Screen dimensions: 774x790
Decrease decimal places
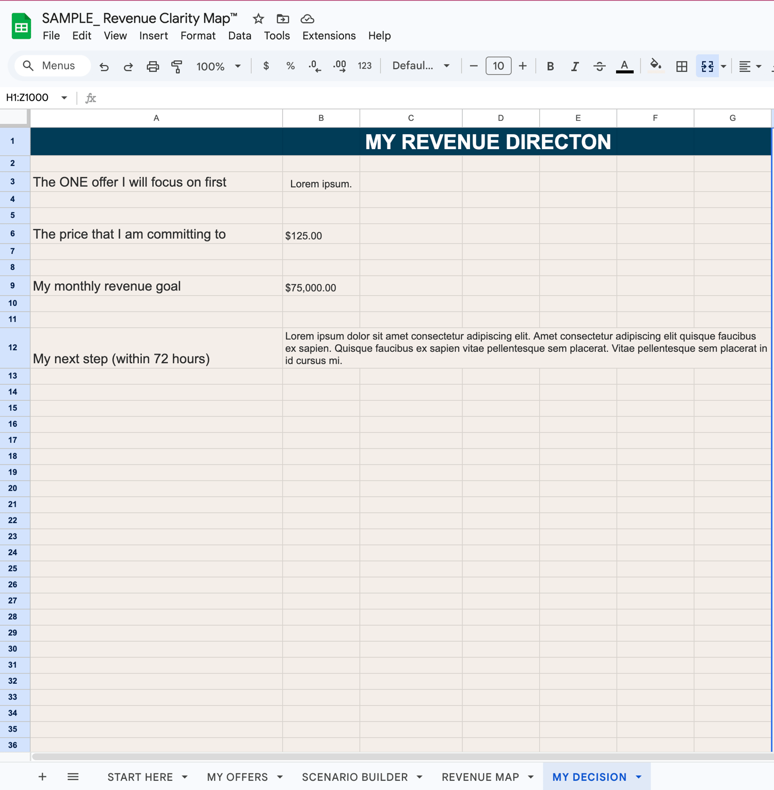(x=315, y=66)
